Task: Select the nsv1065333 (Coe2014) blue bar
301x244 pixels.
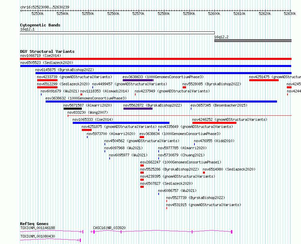Action: 121,123
